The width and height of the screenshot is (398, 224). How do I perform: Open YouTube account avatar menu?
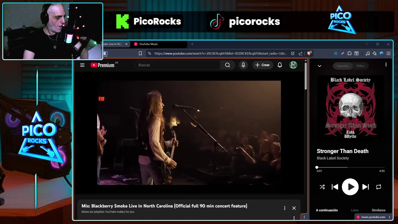[293, 65]
